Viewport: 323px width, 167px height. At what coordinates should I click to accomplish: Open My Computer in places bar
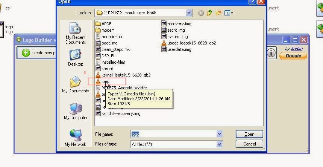pos(76,111)
